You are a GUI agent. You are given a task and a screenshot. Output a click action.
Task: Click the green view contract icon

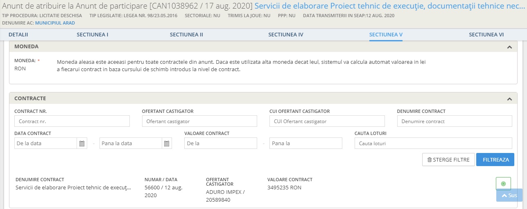[x=503, y=184]
